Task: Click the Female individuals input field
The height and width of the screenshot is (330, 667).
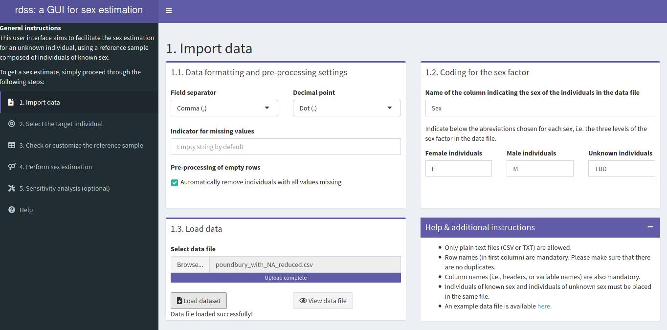Action: pyautogui.click(x=458, y=169)
